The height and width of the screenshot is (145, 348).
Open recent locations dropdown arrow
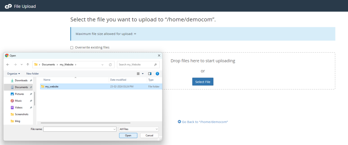coord(21,65)
